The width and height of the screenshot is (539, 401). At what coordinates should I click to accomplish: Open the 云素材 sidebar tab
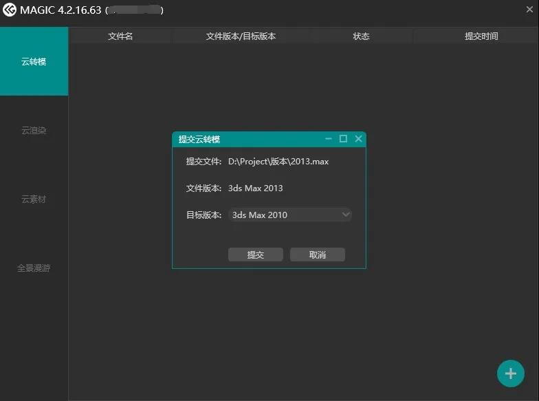(34, 199)
